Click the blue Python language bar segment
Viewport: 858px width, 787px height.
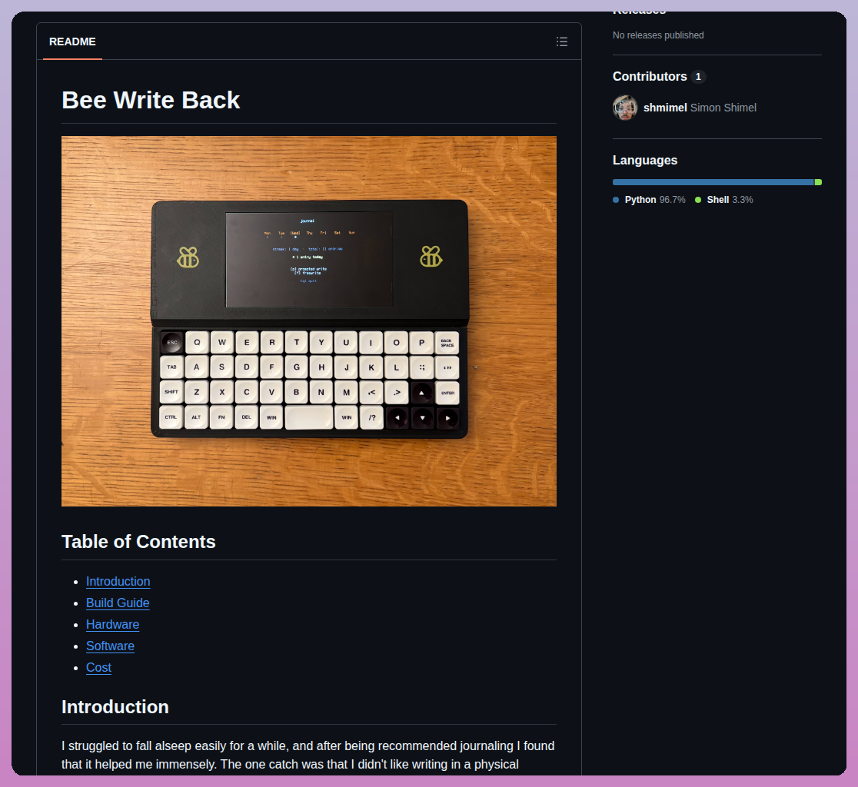tap(713, 182)
